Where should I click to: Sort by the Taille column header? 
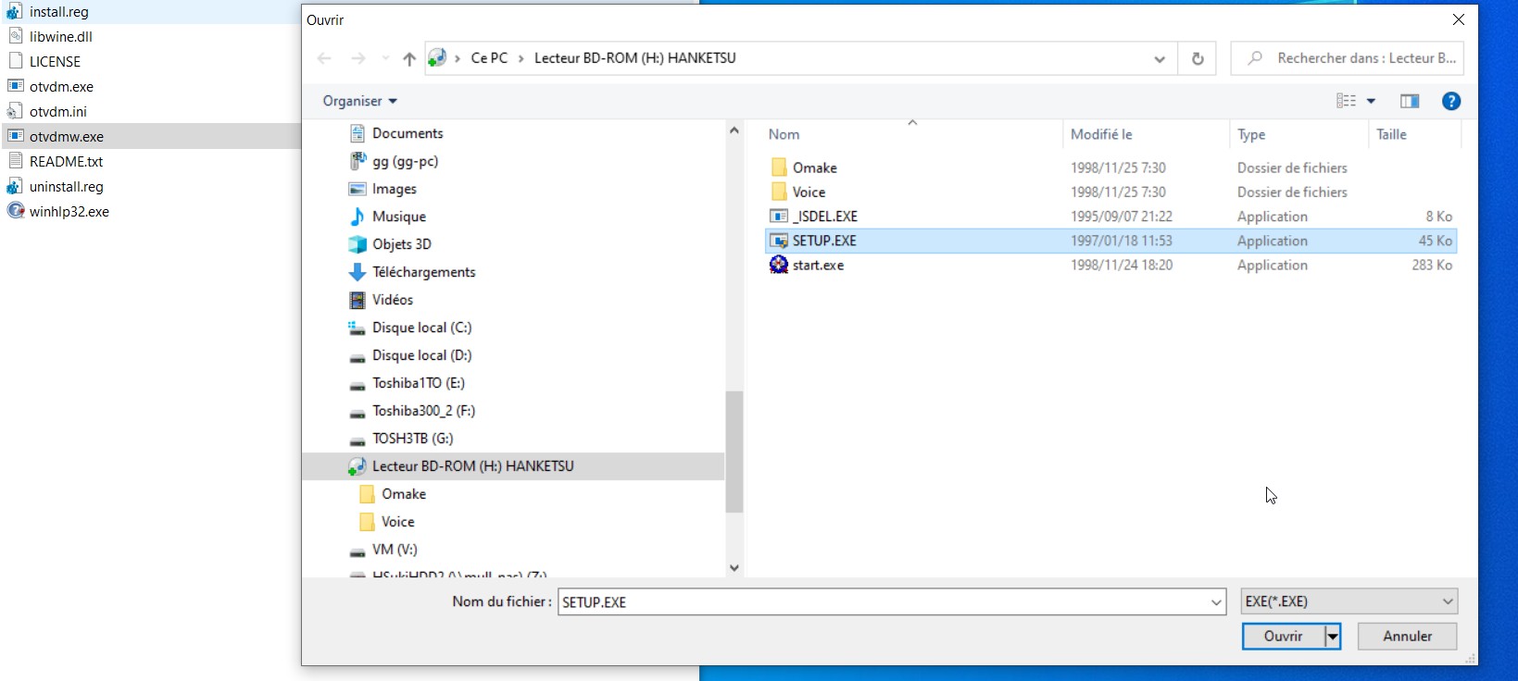click(1391, 134)
